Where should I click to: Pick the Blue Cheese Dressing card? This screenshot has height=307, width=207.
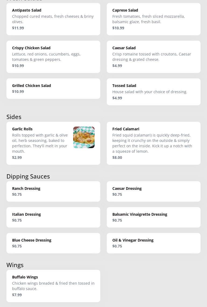click(x=53, y=243)
